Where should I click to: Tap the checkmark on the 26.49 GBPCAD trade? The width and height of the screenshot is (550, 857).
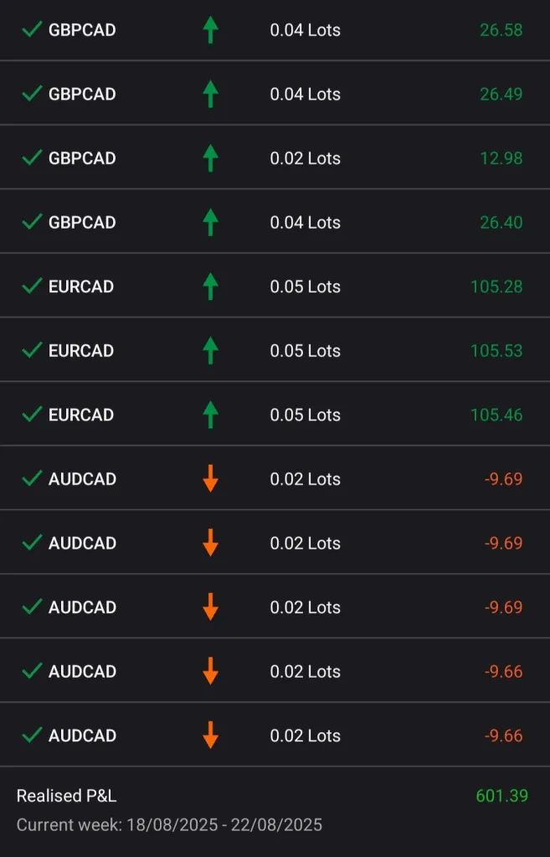(x=32, y=94)
